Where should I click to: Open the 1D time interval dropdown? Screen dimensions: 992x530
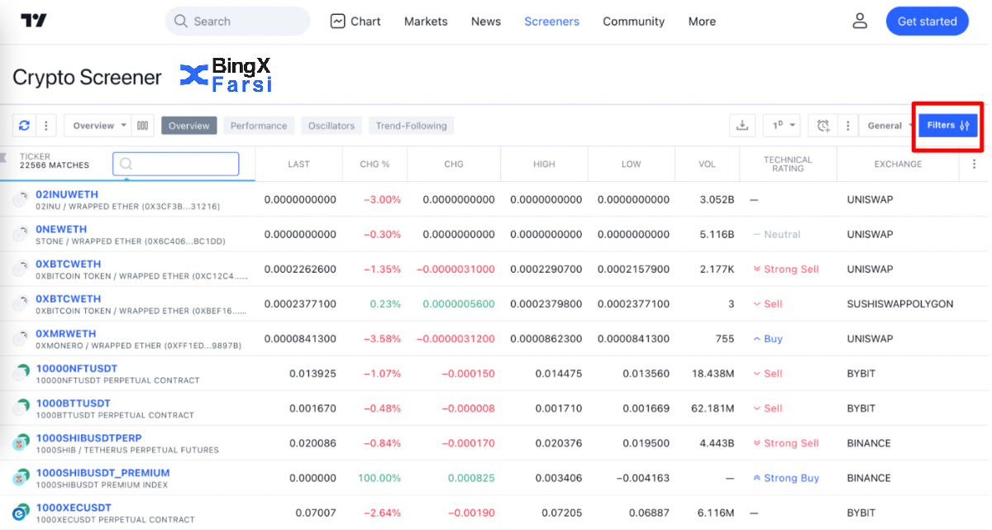point(781,126)
